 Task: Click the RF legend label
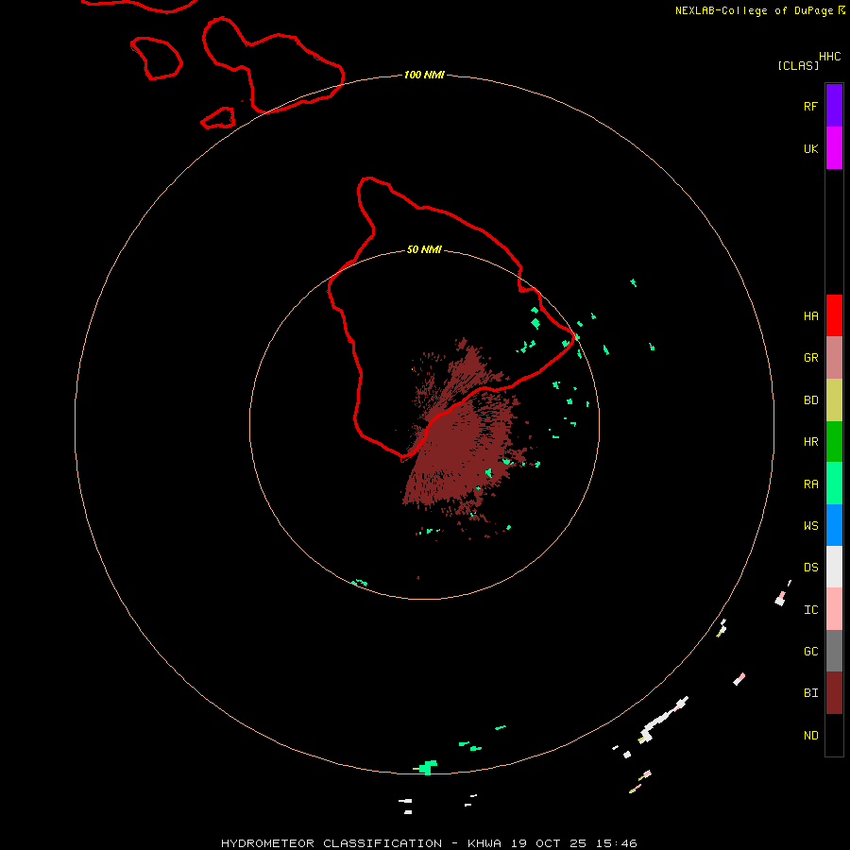(x=810, y=106)
